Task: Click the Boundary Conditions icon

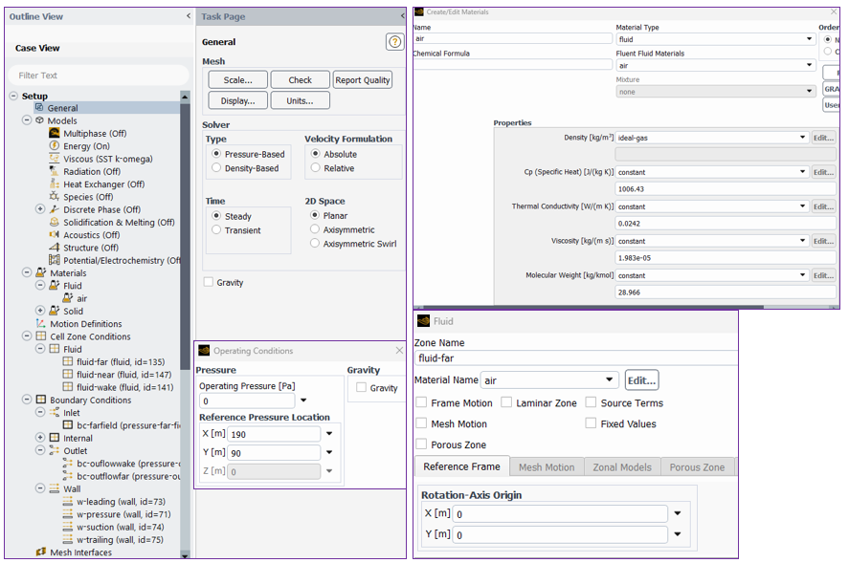Action: (x=40, y=400)
